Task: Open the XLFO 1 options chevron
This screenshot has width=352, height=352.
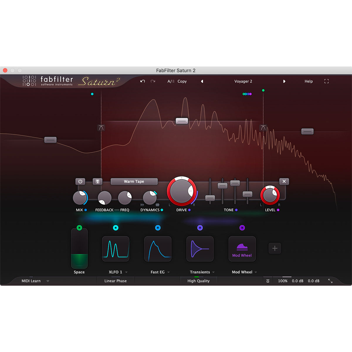Action: point(126,272)
